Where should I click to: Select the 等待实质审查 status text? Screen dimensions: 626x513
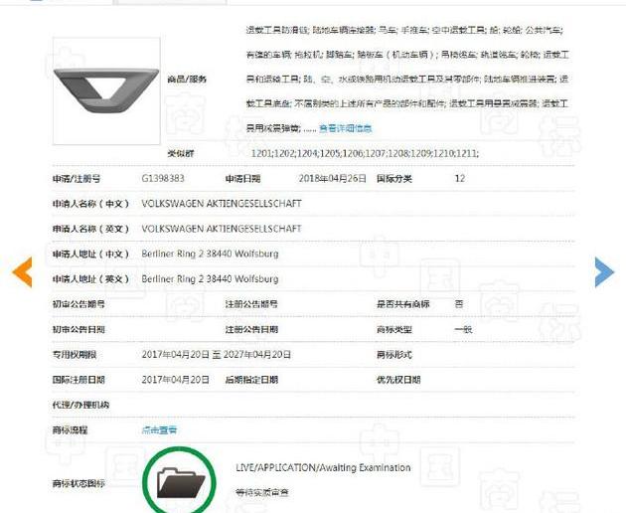pyautogui.click(x=262, y=493)
